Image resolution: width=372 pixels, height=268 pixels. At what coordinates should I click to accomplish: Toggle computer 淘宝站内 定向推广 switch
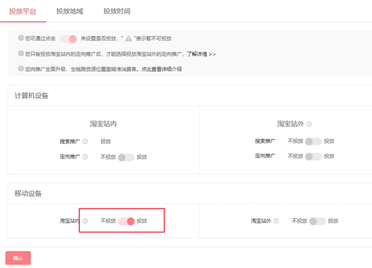126,157
